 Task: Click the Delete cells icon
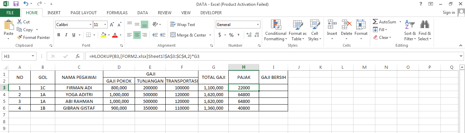(x=346, y=25)
